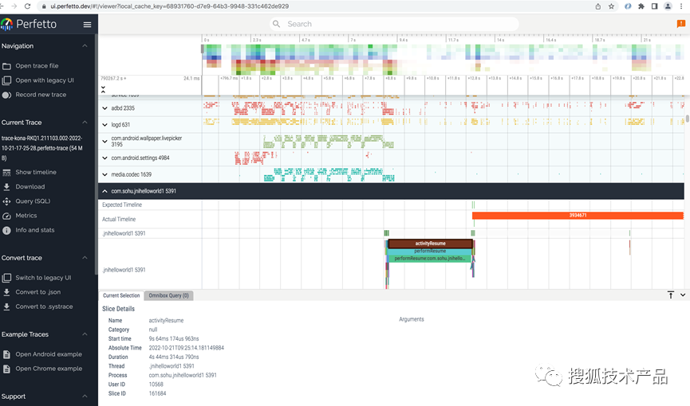Collapse the Support section
The width and height of the screenshot is (690, 406).
(x=85, y=396)
